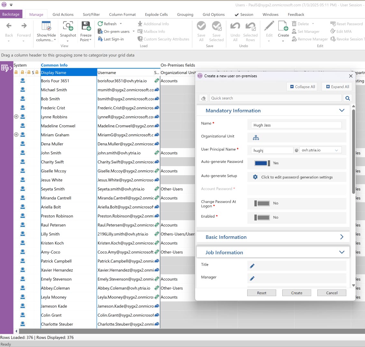Click the Snapshot icon in the ribbon
This screenshot has width=365, height=347.
pos(68,26)
